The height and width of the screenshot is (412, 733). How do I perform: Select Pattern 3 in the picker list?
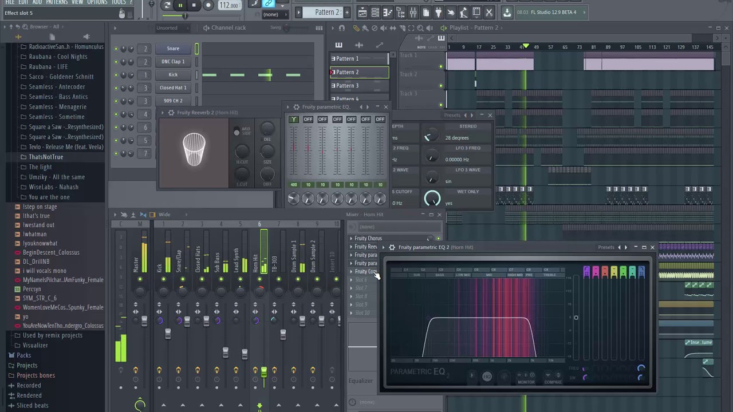[x=359, y=85]
